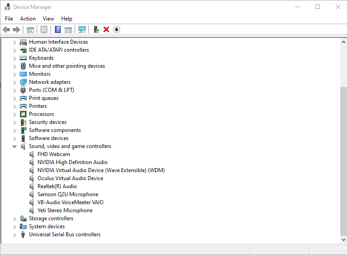Screen dimensions: 347x255
Task: Select the Realtek(R) Audio text label
Action: point(57,186)
